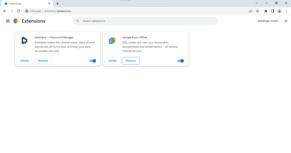Click the Extensions page heading

tap(34, 21)
